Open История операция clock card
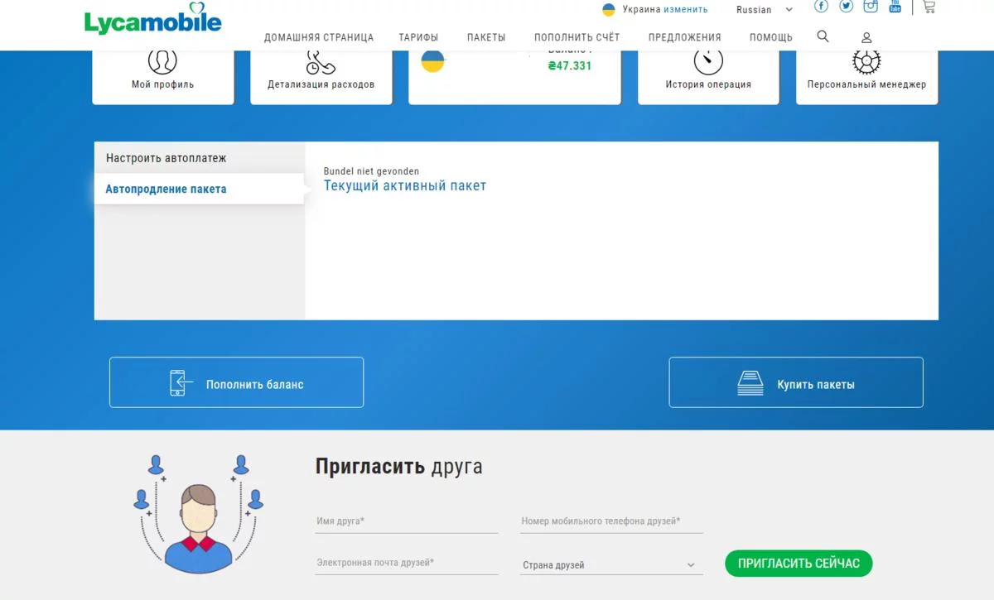 [708, 77]
